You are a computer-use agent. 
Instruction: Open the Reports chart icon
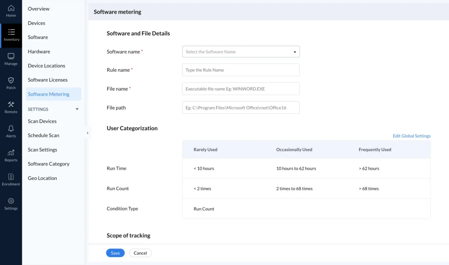click(x=11, y=152)
